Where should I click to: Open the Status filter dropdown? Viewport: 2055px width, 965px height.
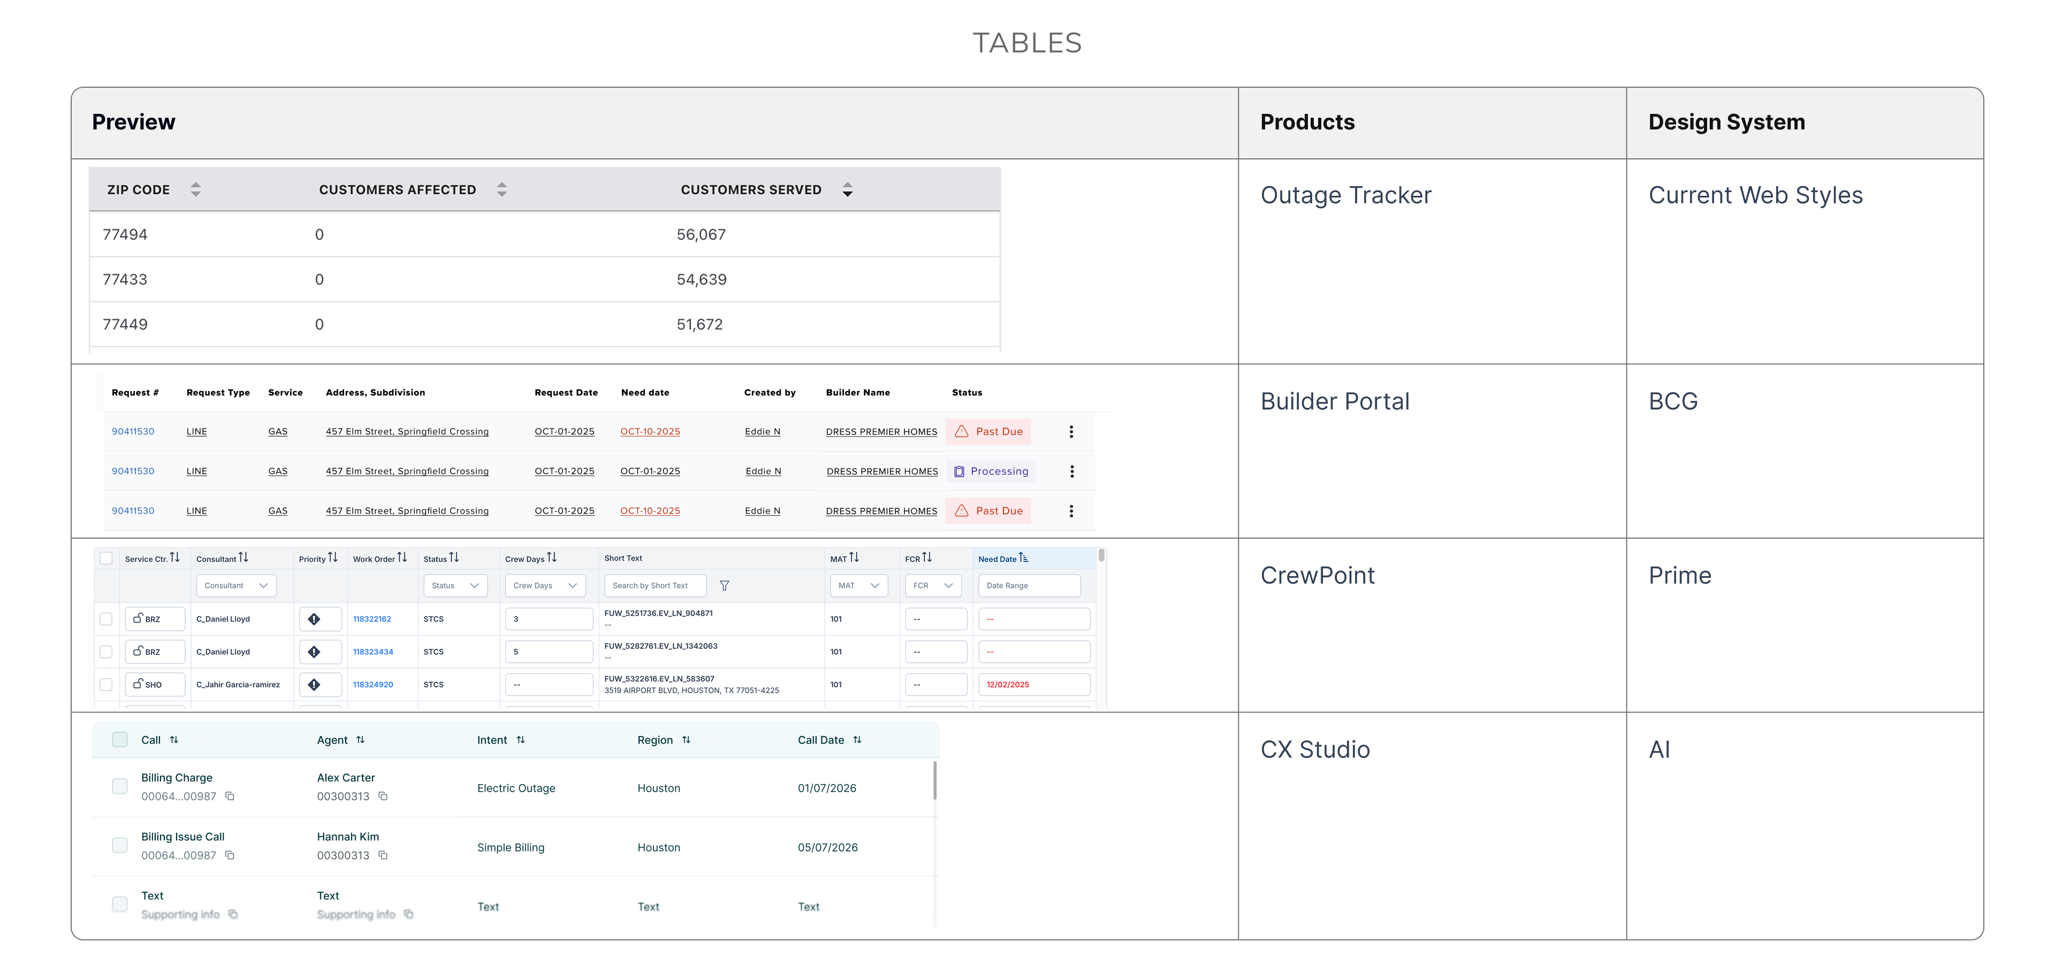455,585
